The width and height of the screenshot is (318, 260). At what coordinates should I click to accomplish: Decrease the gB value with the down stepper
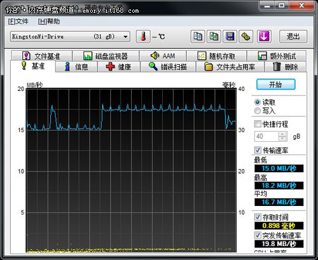(x=282, y=139)
